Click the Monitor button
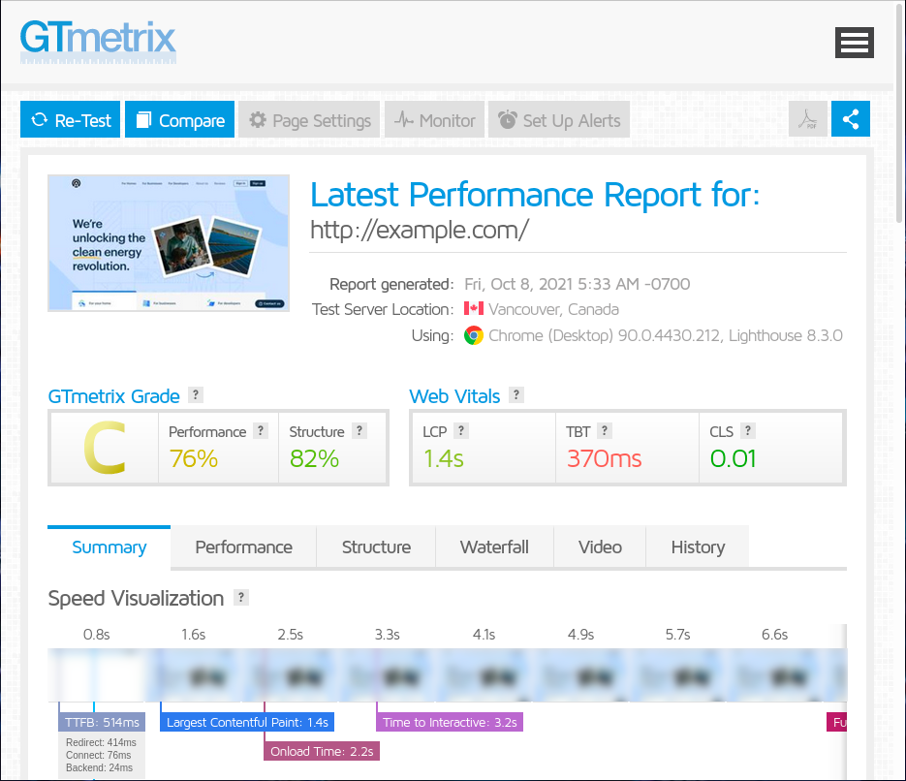This screenshot has height=781, width=906. click(x=434, y=119)
